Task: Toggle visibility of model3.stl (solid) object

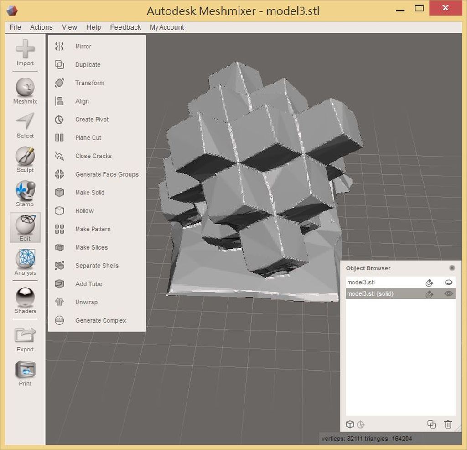Action: coord(449,294)
